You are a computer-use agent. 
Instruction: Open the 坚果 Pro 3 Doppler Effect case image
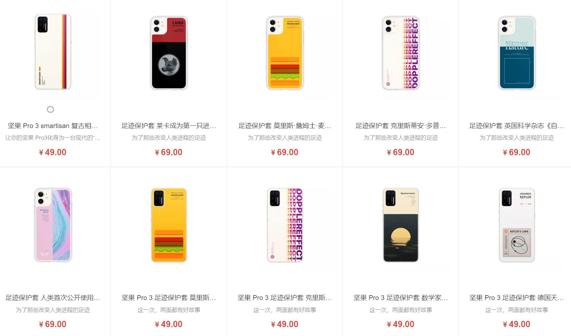pyautogui.click(x=285, y=225)
